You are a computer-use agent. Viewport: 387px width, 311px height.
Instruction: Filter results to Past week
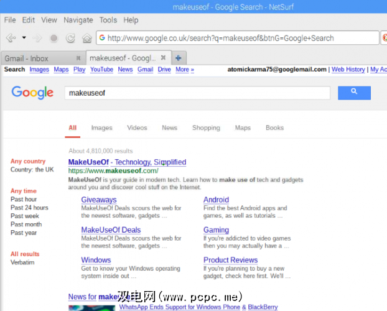tap(25, 216)
